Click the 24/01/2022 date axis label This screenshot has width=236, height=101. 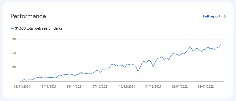[x=206, y=87]
